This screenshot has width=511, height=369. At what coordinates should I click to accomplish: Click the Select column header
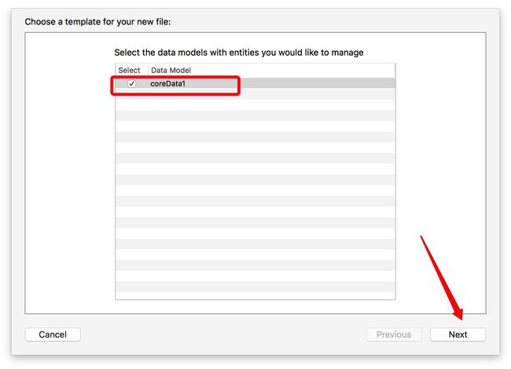tap(130, 71)
